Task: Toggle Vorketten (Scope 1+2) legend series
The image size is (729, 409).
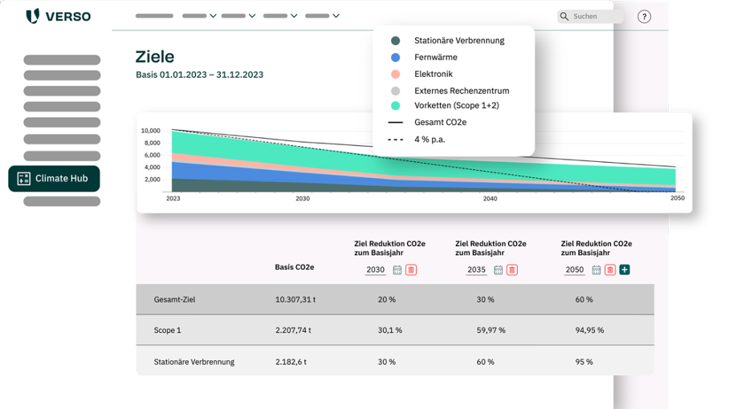Action: [456, 106]
